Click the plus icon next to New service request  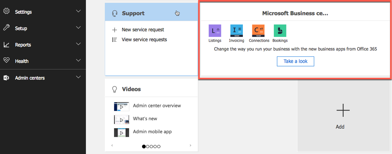(115, 30)
